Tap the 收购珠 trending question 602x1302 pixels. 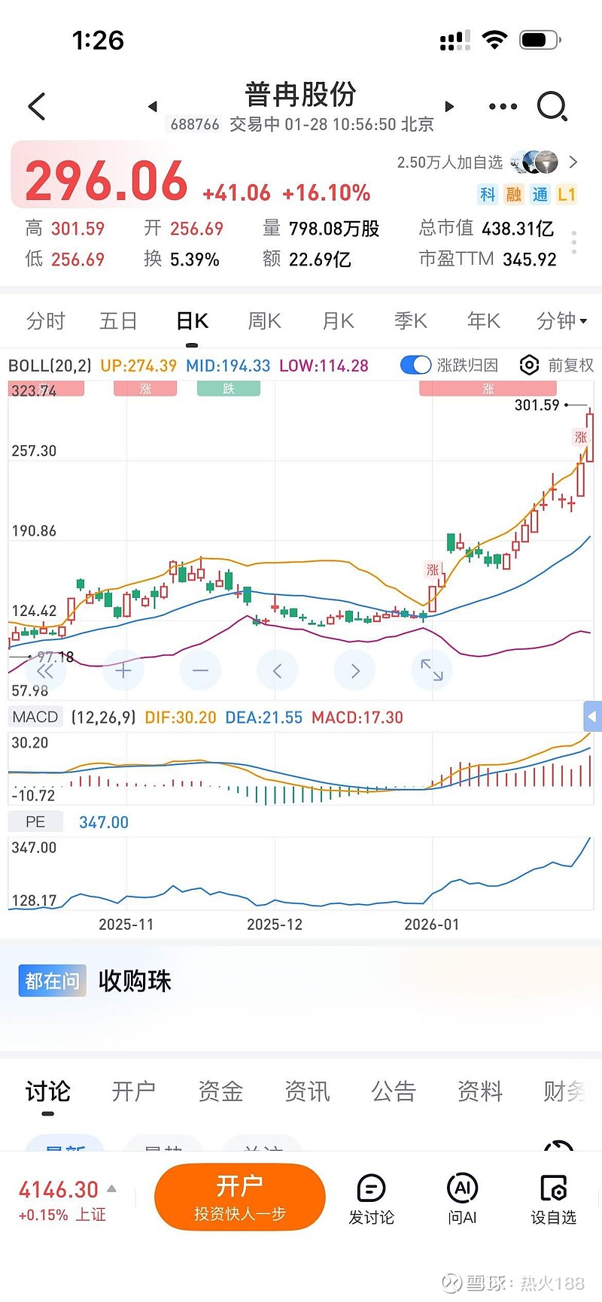135,981
